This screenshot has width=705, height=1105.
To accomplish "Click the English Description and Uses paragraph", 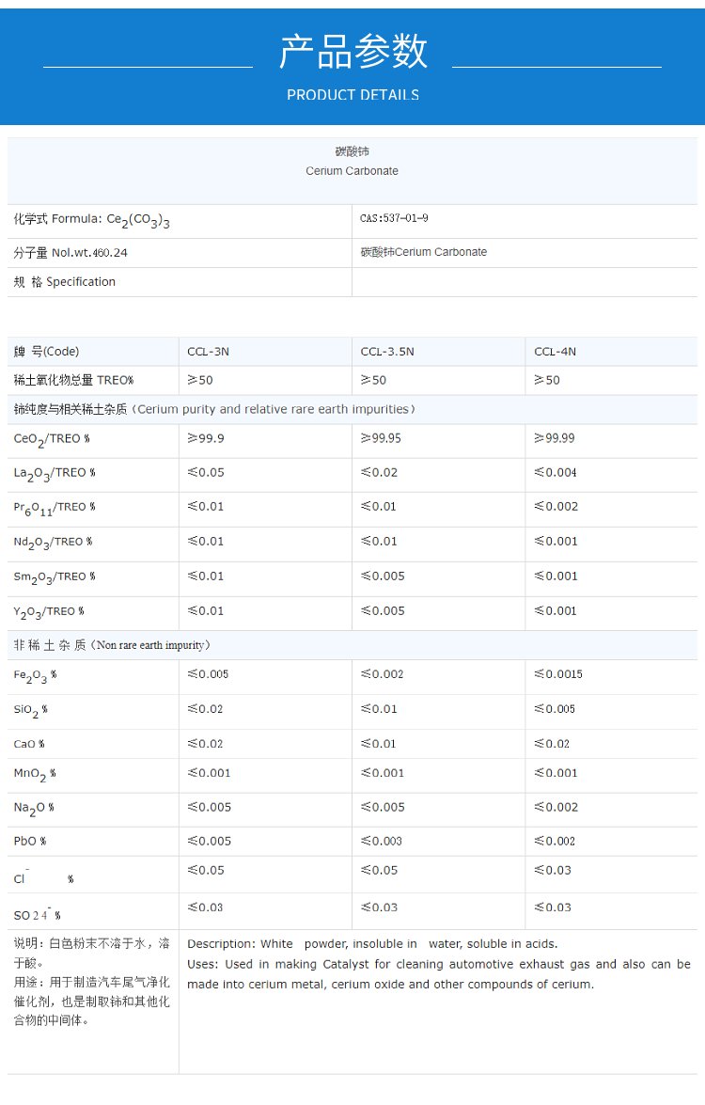I will coord(438,964).
